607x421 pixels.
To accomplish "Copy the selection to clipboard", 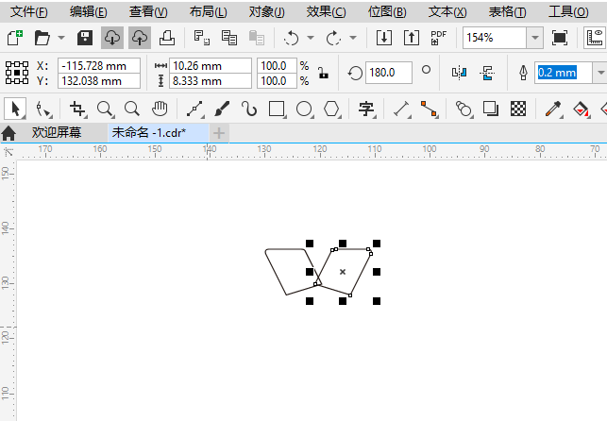I will pyautogui.click(x=229, y=38).
